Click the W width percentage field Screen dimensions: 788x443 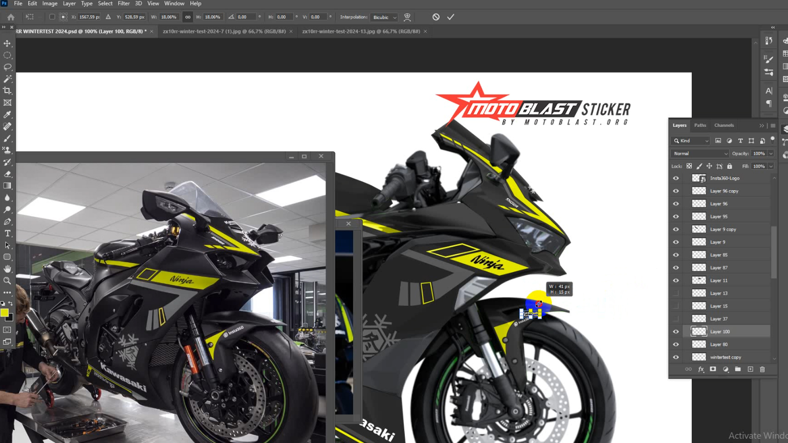[169, 17]
